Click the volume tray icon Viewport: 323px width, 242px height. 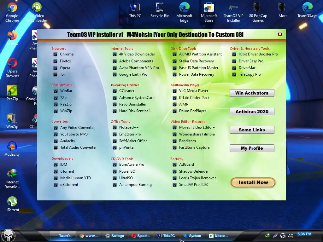pos(290,236)
